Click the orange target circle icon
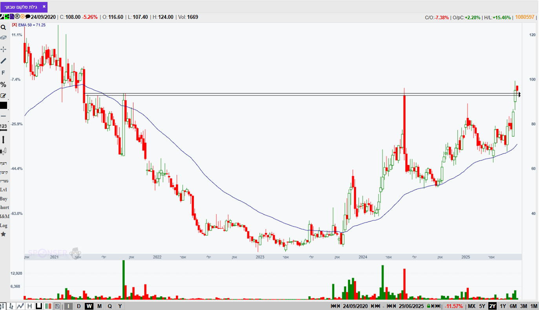This screenshot has height=310, width=539. (x=22, y=17)
